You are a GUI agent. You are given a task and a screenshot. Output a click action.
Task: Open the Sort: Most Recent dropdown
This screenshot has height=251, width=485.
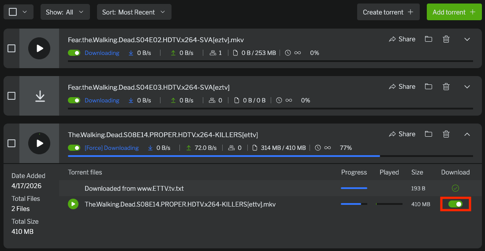click(x=134, y=12)
